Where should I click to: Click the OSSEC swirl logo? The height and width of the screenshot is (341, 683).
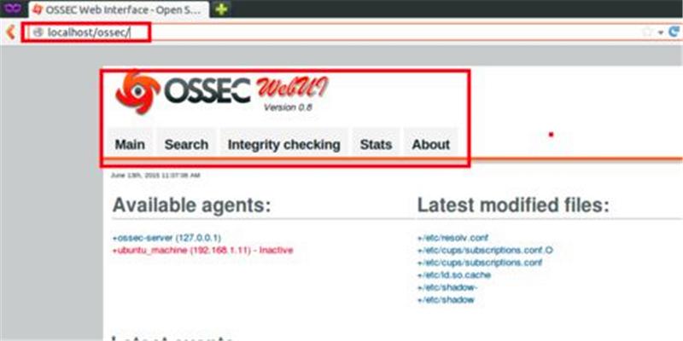coord(137,92)
